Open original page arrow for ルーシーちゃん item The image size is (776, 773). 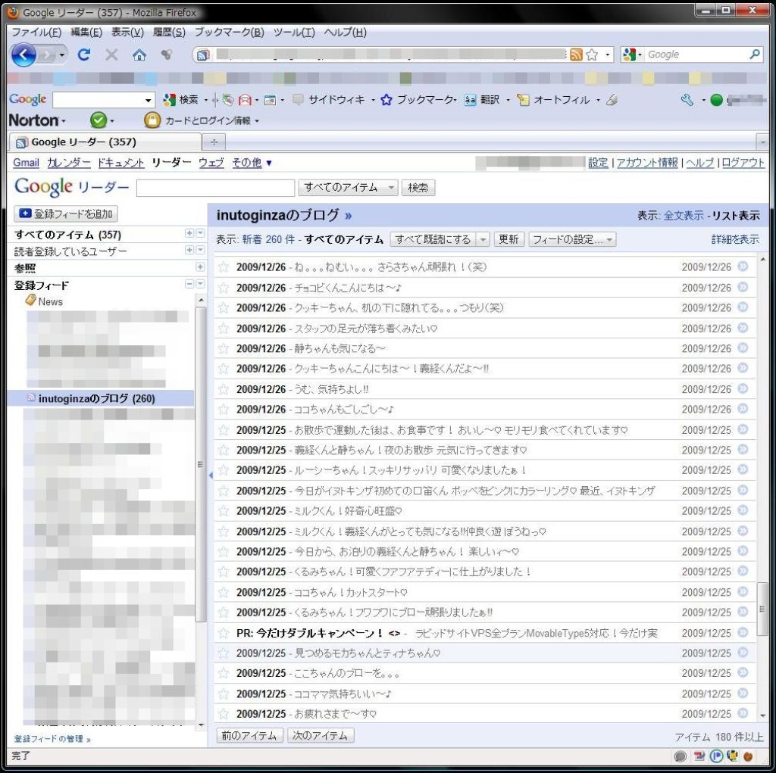743,469
